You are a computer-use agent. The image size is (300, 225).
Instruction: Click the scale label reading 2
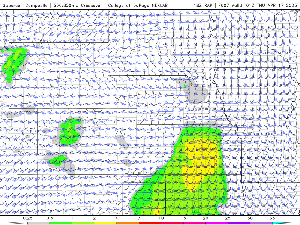tap(94, 218)
